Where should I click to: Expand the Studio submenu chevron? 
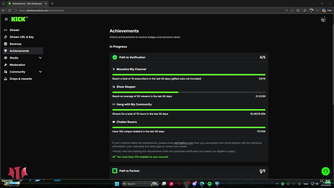click(x=40, y=58)
